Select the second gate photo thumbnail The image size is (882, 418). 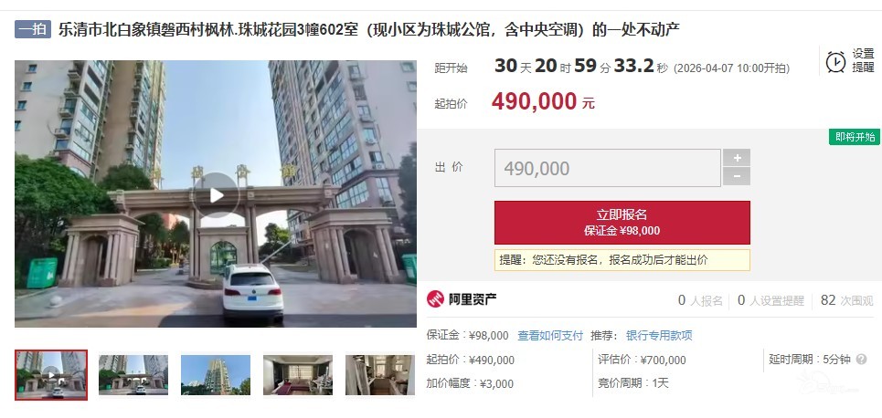pos(133,375)
